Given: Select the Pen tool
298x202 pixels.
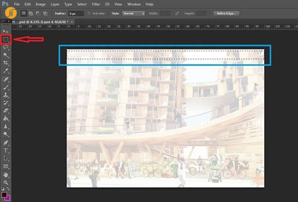Looking at the screenshot, I should 6,142.
